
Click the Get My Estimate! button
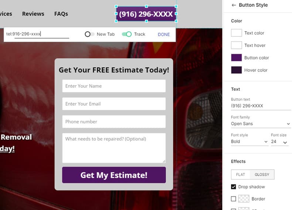click(114, 175)
